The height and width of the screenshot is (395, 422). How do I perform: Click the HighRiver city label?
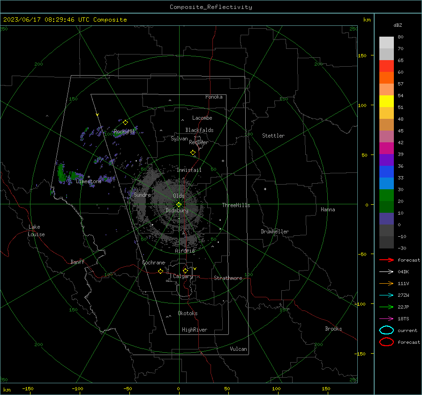[195, 330]
